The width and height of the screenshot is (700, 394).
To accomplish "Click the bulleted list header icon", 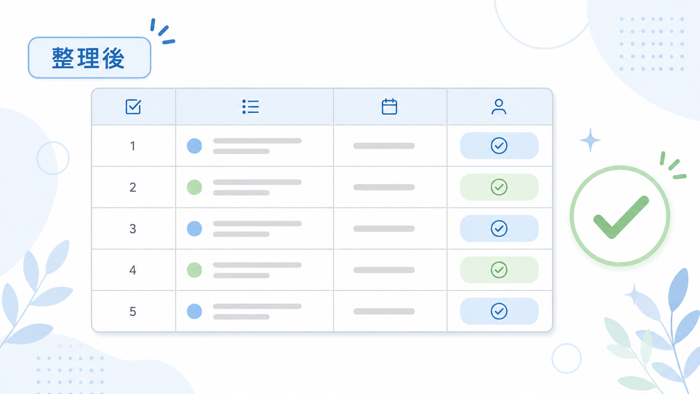I will point(250,107).
